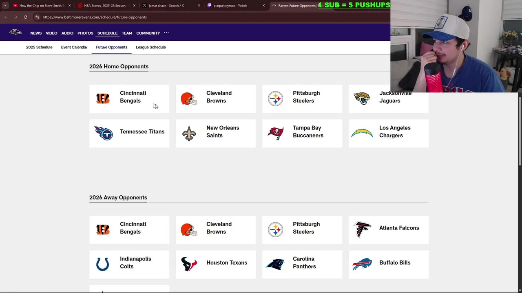Viewport: 522px width, 293px height.
Task: Close the plaqueboymax Twitch tab
Action: tap(263, 6)
